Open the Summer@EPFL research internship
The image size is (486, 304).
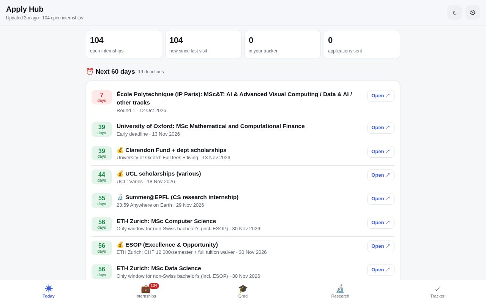pyautogui.click(x=380, y=199)
